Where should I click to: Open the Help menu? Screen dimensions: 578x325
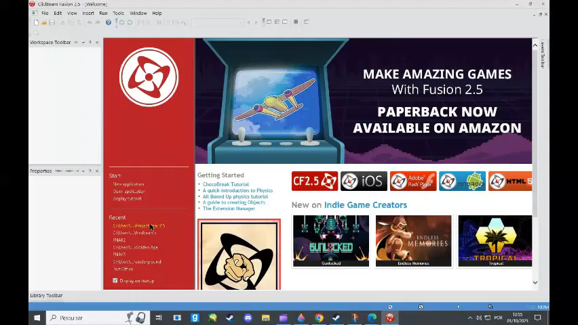[x=157, y=14]
